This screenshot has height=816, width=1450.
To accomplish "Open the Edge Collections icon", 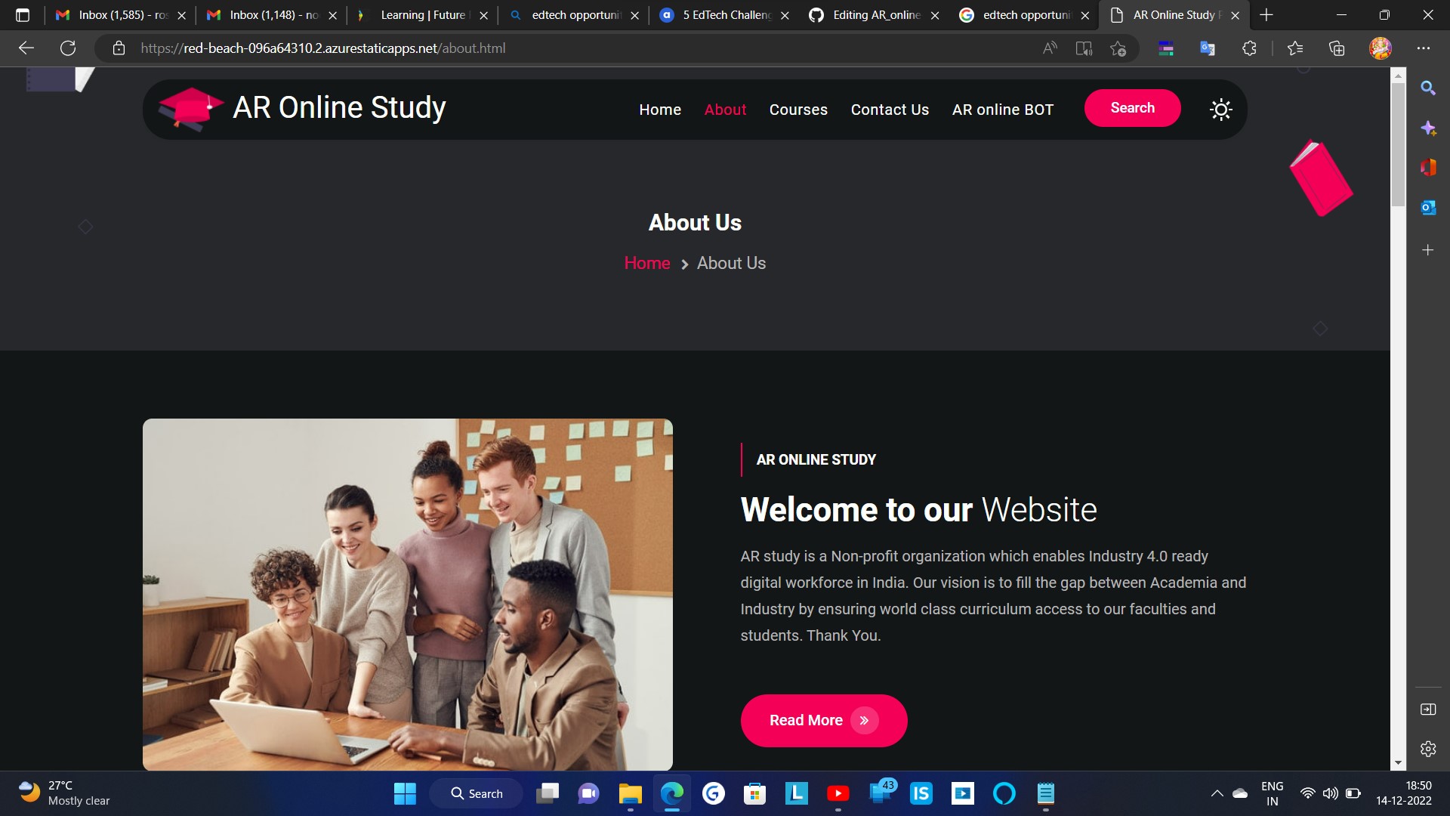I will click(1337, 48).
